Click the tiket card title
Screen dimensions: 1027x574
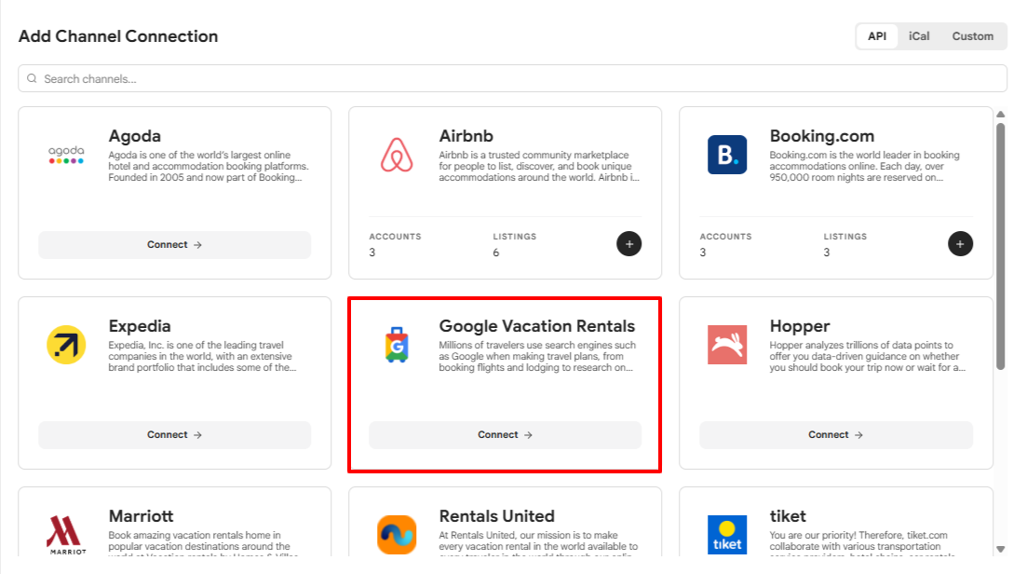pyautogui.click(x=788, y=515)
